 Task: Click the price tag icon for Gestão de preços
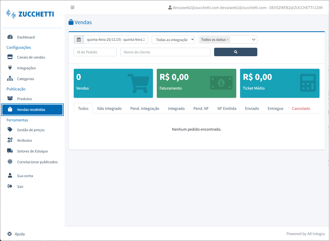tap(10, 130)
